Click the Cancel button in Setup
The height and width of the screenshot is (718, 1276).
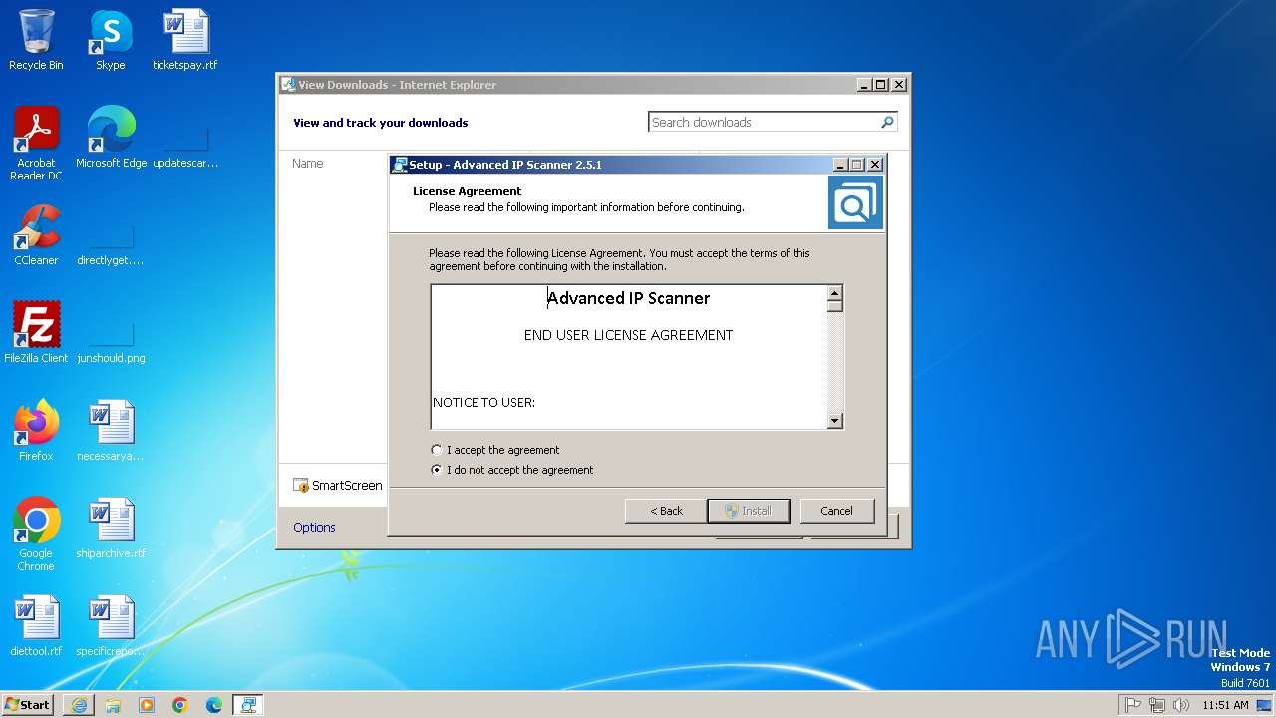click(837, 511)
